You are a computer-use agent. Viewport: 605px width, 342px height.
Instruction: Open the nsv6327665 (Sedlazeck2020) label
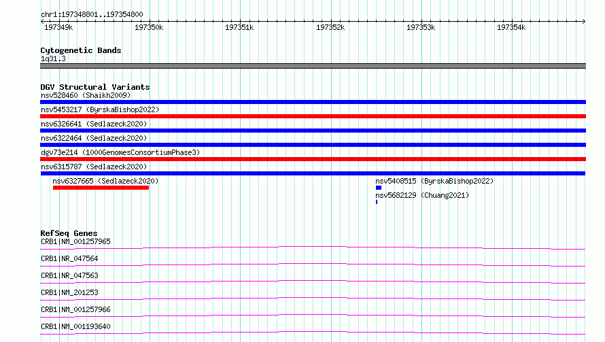(105, 181)
